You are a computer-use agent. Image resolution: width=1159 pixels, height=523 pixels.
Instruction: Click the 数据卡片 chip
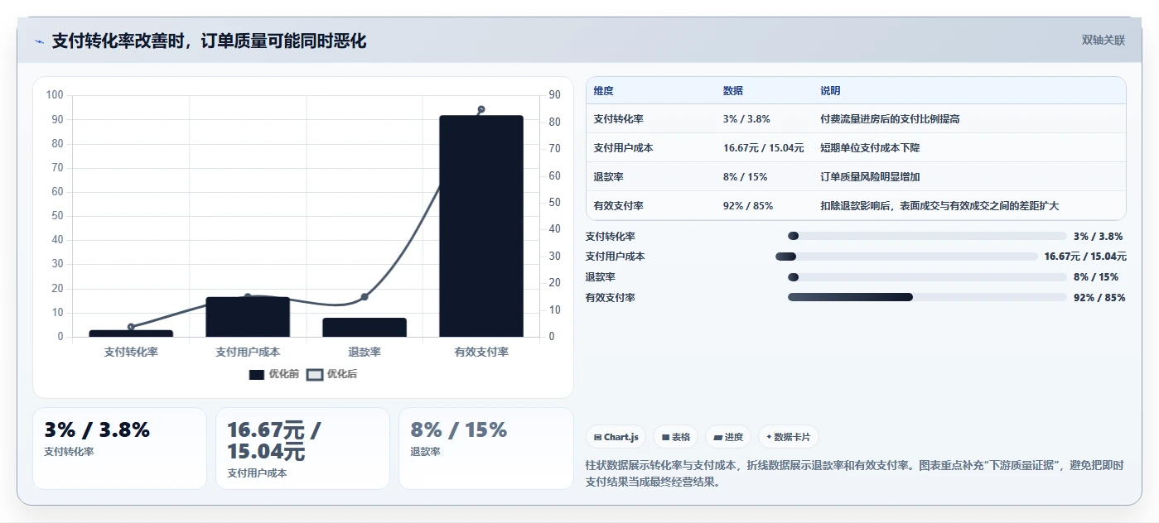(788, 437)
